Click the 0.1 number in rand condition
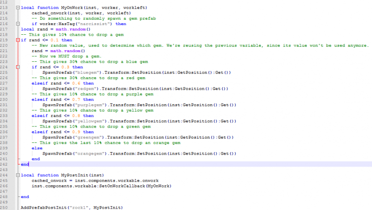The height and width of the screenshot is (210, 372). click(x=57, y=40)
